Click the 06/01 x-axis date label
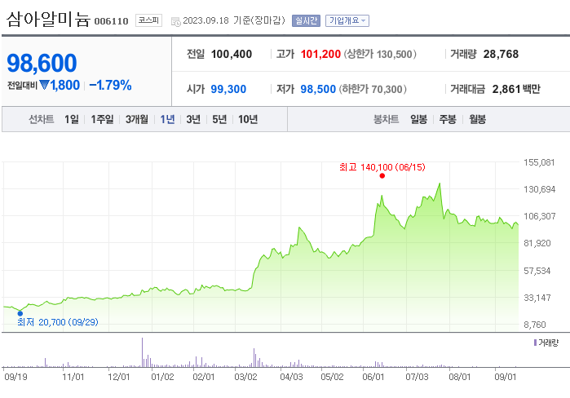The width and height of the screenshot is (570, 398). (373, 377)
